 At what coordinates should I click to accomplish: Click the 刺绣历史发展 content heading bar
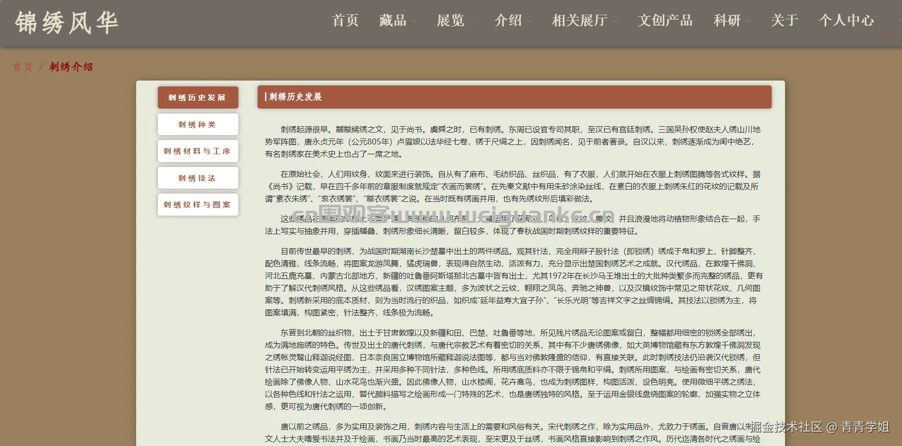pyautogui.click(x=514, y=97)
